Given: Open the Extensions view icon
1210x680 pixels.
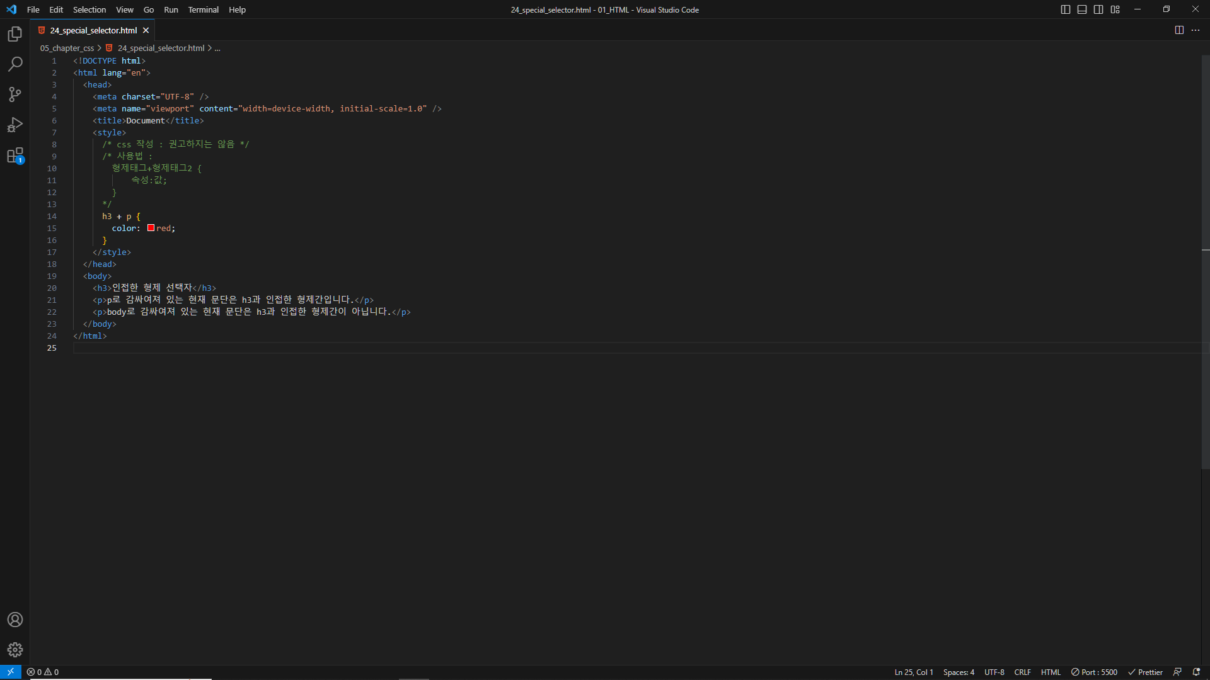Looking at the screenshot, I should pyautogui.click(x=15, y=156).
